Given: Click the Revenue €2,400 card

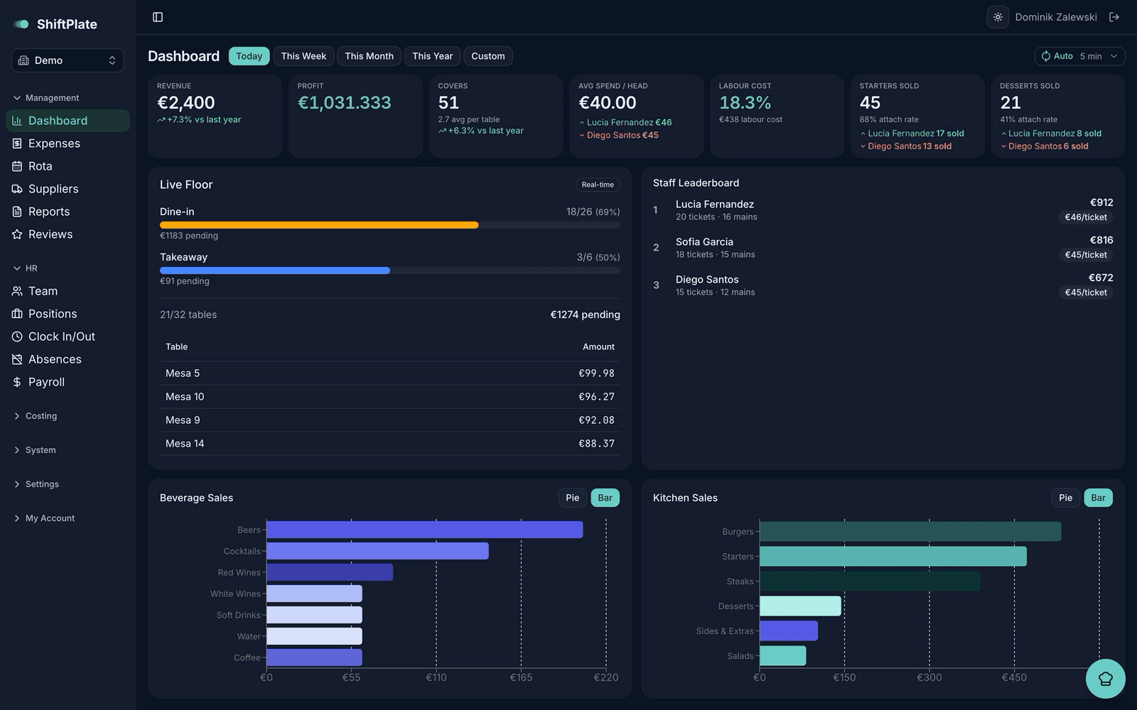Looking at the screenshot, I should point(215,116).
